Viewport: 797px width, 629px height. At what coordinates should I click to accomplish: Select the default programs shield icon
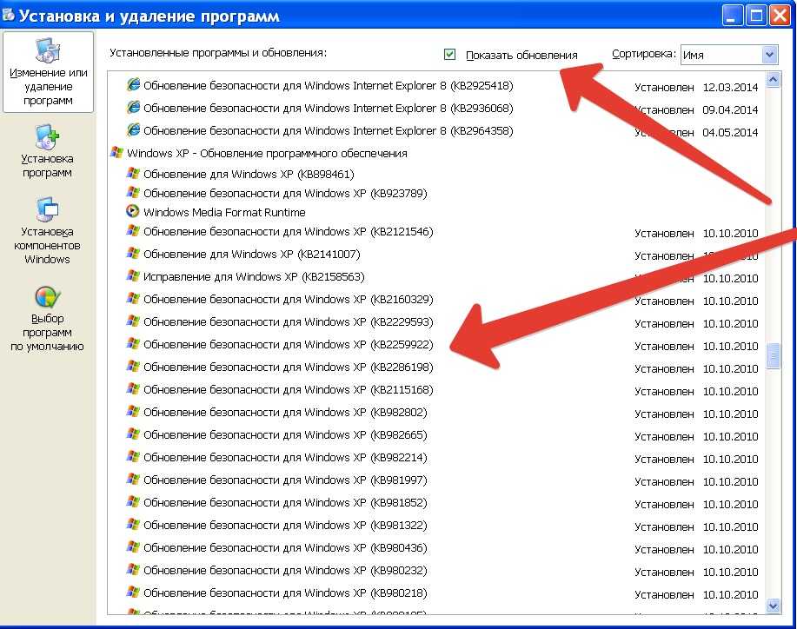(x=47, y=297)
